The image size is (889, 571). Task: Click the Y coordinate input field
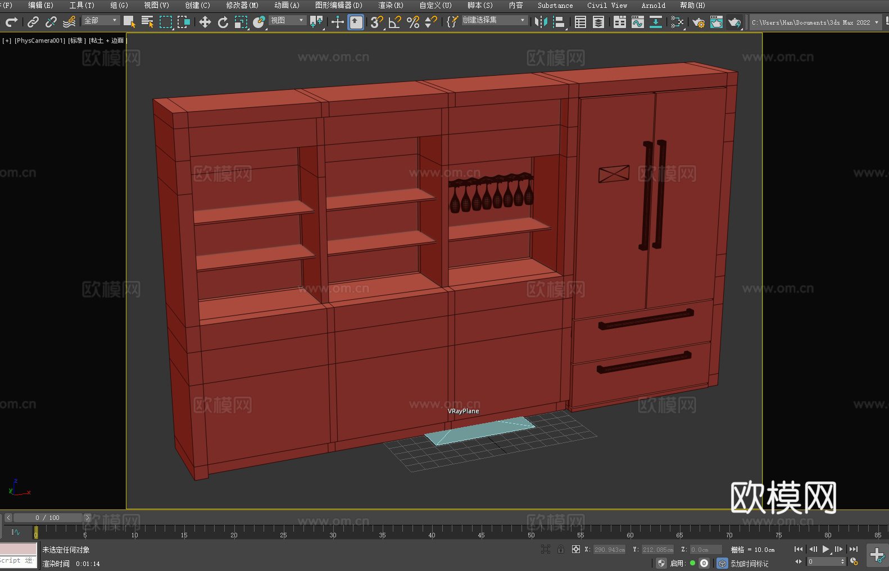click(x=658, y=550)
